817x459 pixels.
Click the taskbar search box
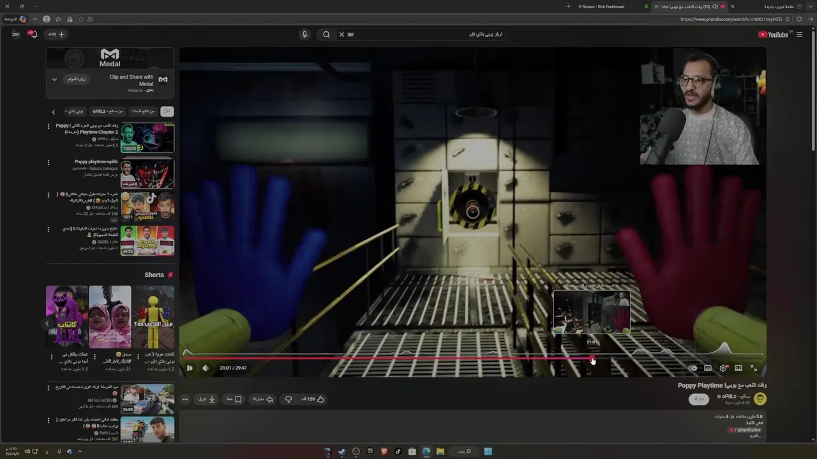(x=464, y=451)
